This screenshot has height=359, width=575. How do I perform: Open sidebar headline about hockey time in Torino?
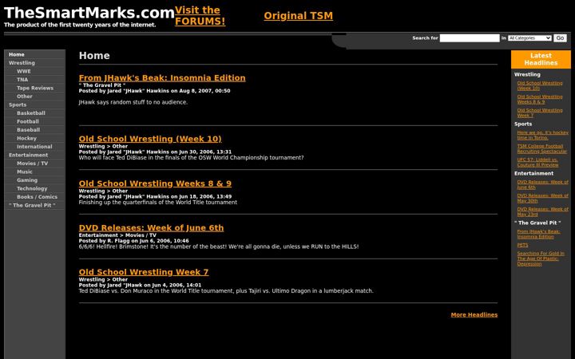pos(543,135)
